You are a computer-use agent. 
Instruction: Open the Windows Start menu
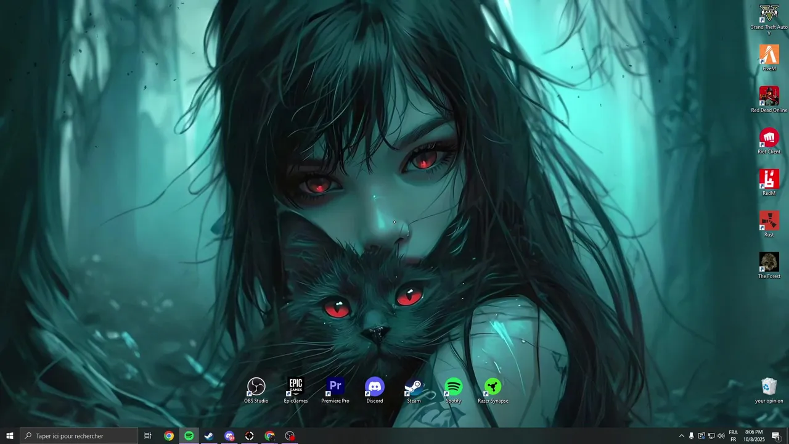pyautogui.click(x=10, y=436)
